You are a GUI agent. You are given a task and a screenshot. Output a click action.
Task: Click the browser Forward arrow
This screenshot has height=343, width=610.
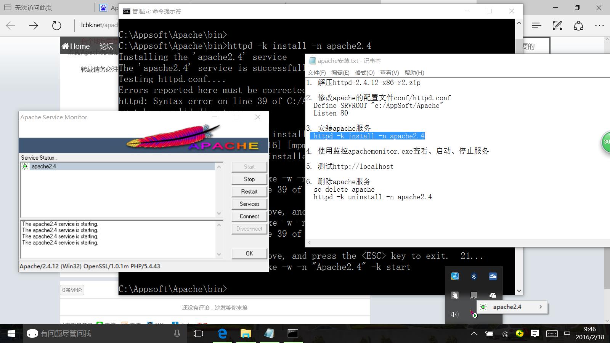(x=34, y=26)
